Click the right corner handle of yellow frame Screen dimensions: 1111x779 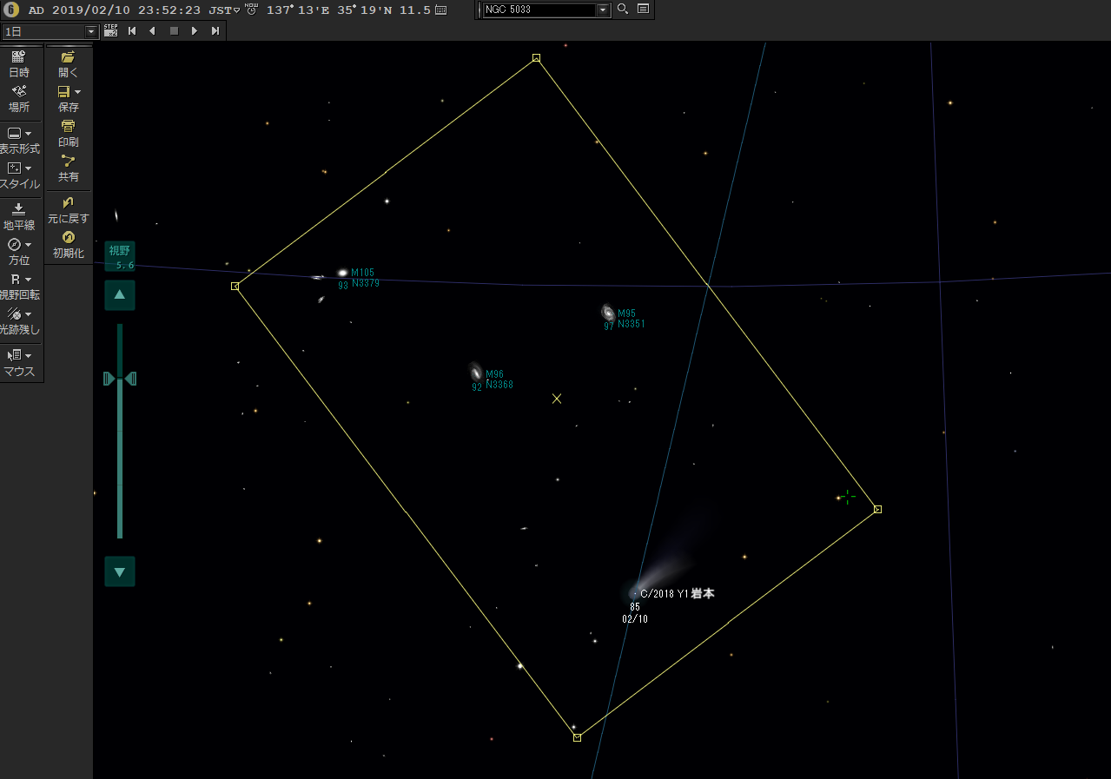877,509
